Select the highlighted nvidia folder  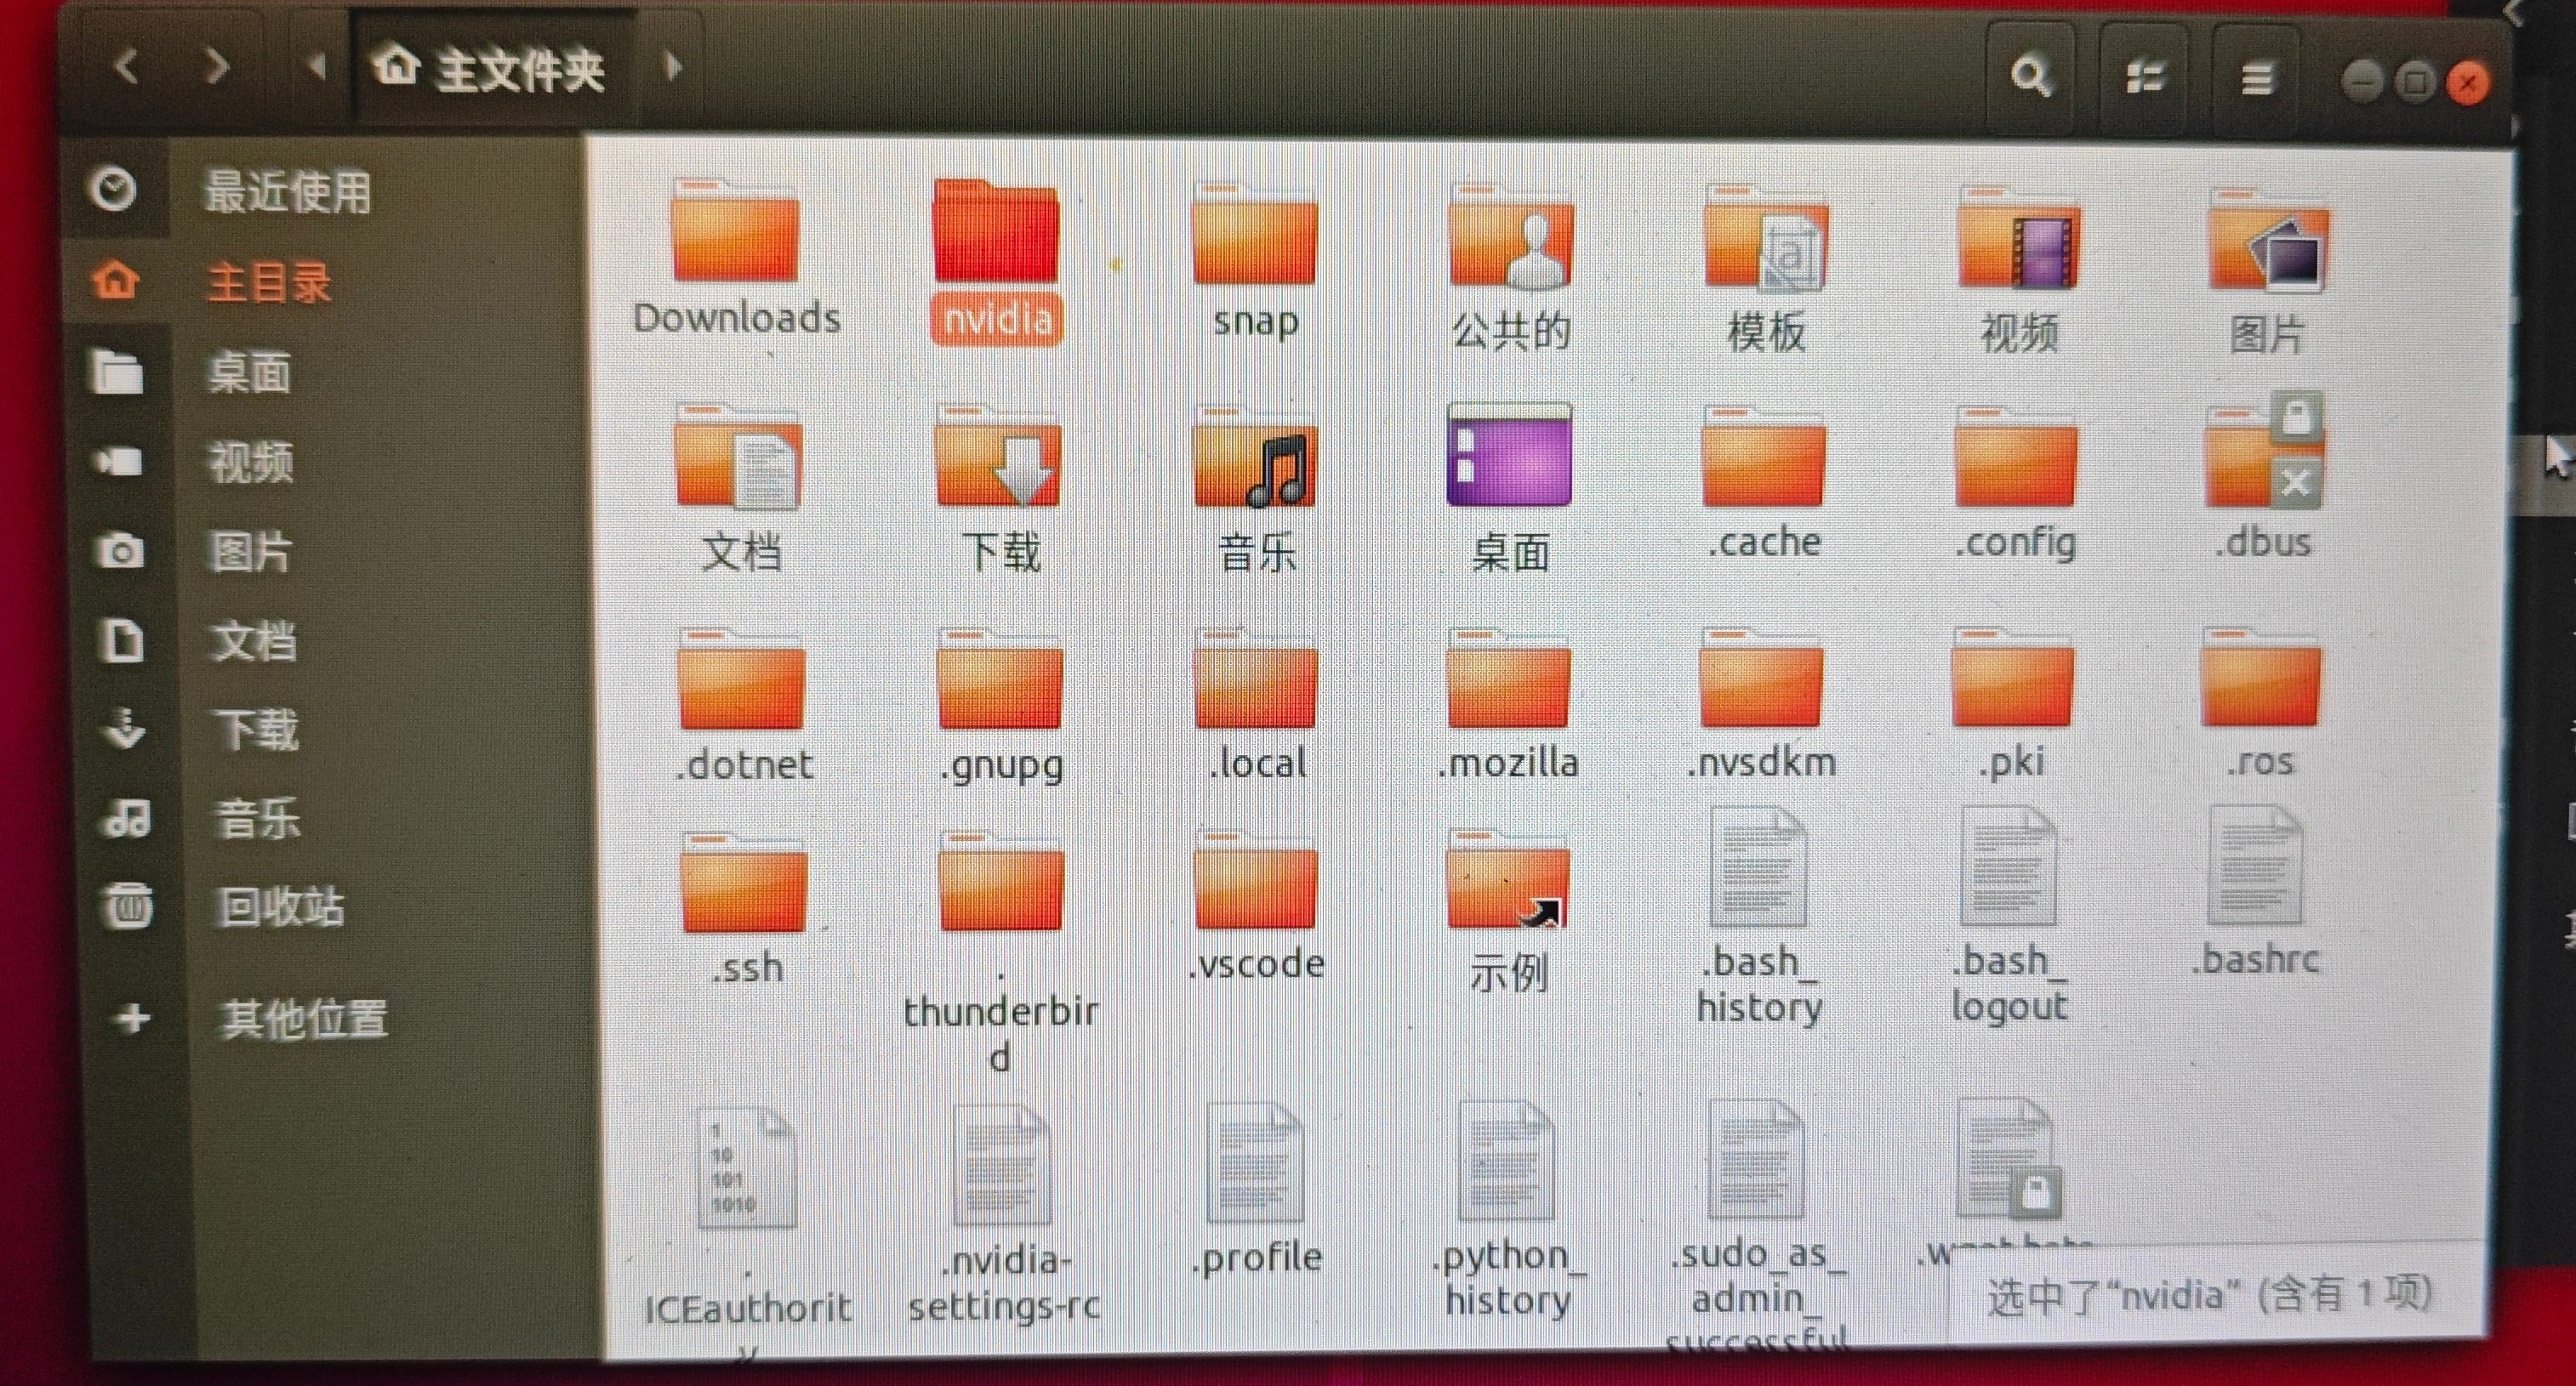pyautogui.click(x=995, y=235)
